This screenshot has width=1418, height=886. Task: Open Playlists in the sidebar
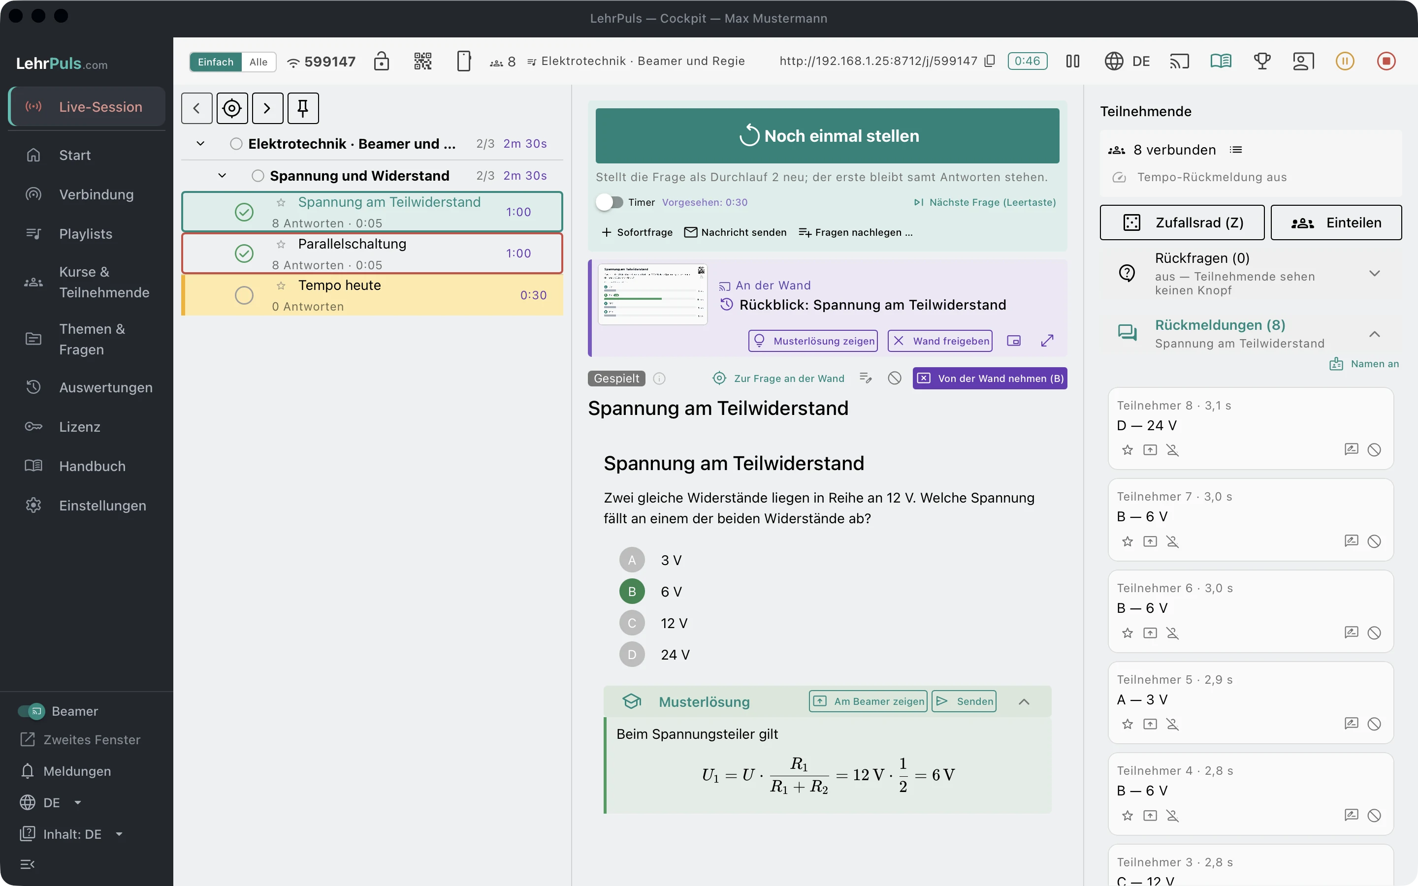coord(87,234)
